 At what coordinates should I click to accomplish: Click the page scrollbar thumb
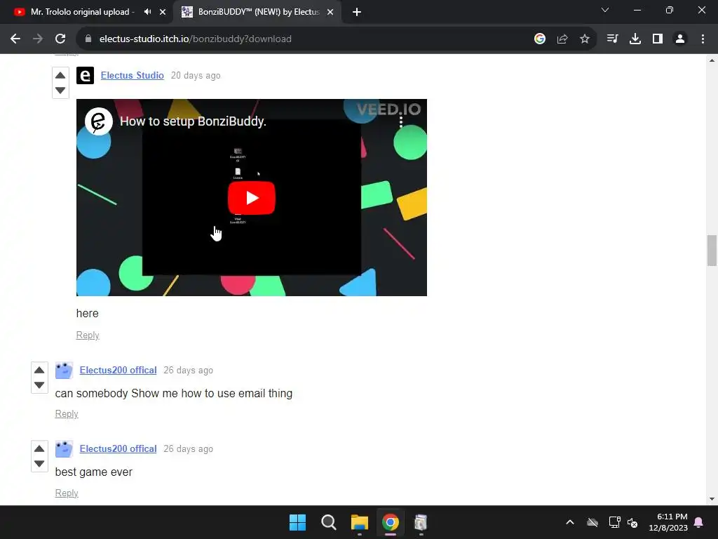tap(712, 251)
